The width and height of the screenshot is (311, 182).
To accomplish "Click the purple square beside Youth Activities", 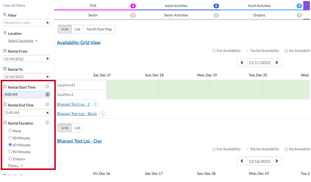I will (x=307, y=5).
